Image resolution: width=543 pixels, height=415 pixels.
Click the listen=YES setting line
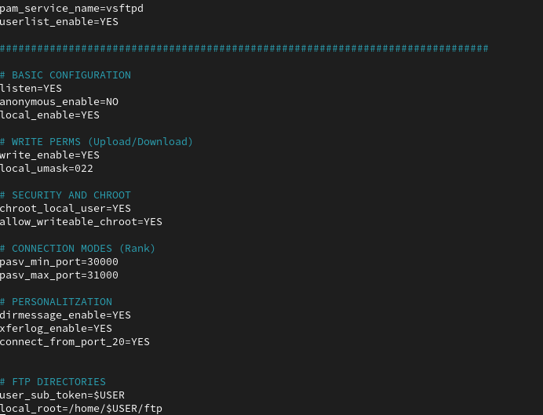click(31, 89)
